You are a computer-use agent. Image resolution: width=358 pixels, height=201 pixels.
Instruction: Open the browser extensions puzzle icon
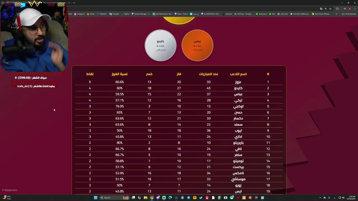[x=337, y=9]
